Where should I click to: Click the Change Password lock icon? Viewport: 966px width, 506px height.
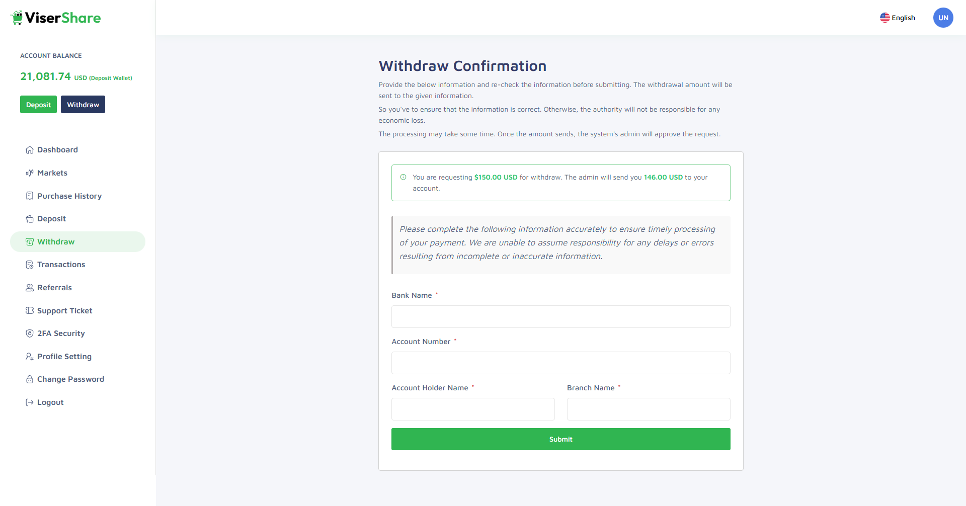coord(30,379)
